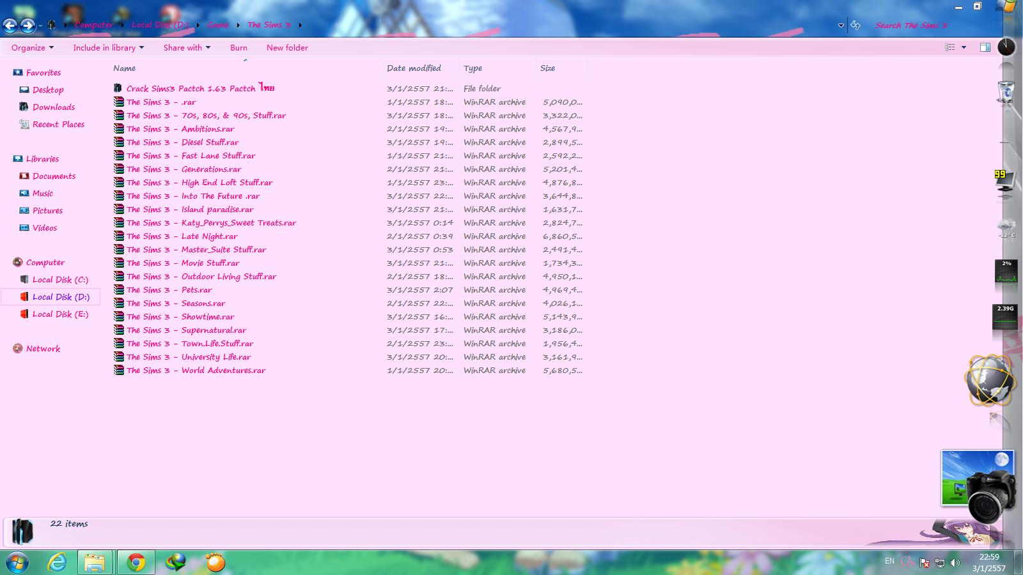Screen dimensions: 1023x575
Task: Select "The Sims 3 - High End Loft Stuff.rar"
Action: (199, 183)
